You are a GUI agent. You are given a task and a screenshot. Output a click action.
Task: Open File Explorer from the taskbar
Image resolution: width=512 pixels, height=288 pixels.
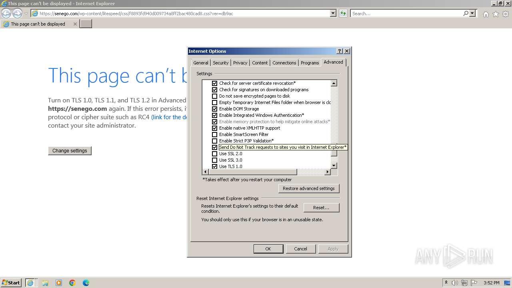45,283
